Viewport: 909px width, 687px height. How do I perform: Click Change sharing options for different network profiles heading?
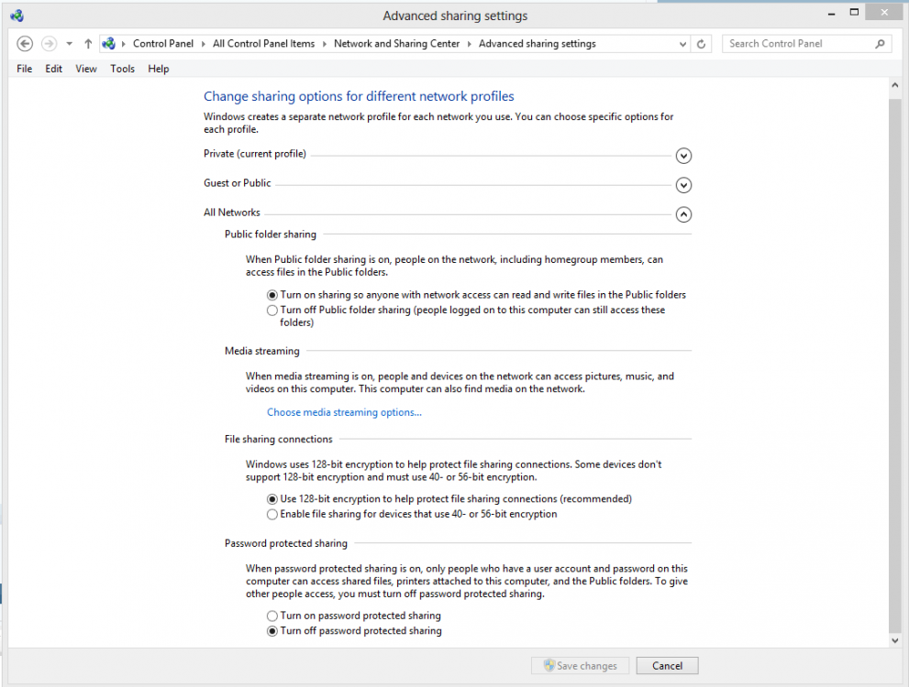coord(359,96)
